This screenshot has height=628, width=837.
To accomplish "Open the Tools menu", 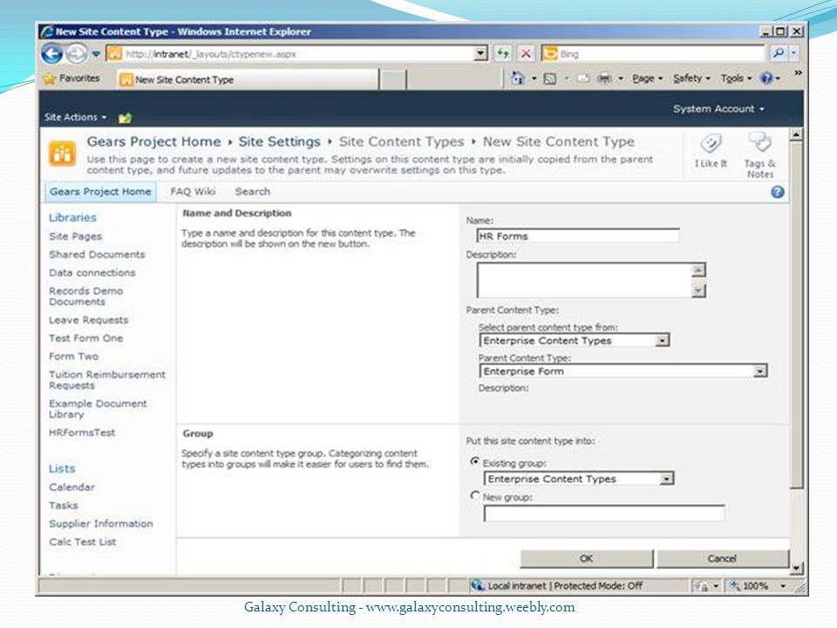I will pos(736,78).
